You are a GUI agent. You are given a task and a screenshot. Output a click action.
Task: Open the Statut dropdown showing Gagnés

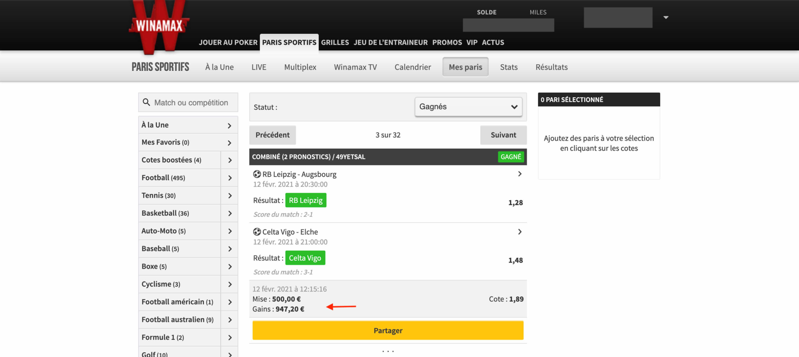click(469, 107)
